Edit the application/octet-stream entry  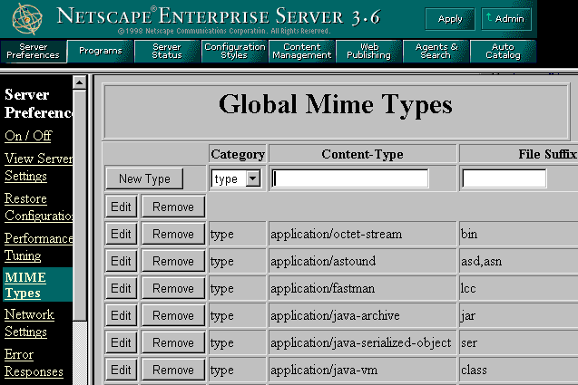pyautogui.click(x=121, y=234)
